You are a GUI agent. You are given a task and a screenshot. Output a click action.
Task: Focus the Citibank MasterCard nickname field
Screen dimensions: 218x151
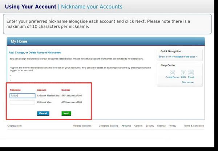(x=23, y=95)
